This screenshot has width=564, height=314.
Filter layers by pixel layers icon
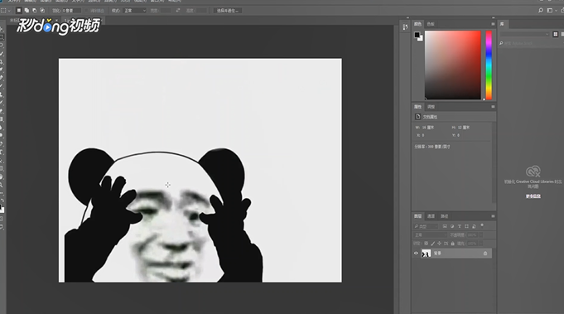[x=445, y=226]
